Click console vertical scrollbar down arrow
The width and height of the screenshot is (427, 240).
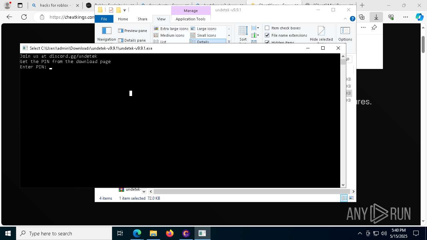(343, 185)
